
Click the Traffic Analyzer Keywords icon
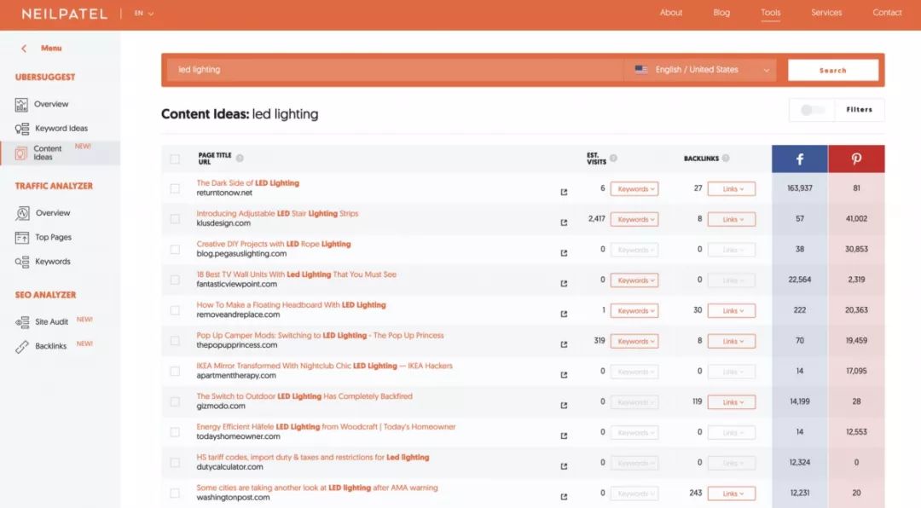21,262
